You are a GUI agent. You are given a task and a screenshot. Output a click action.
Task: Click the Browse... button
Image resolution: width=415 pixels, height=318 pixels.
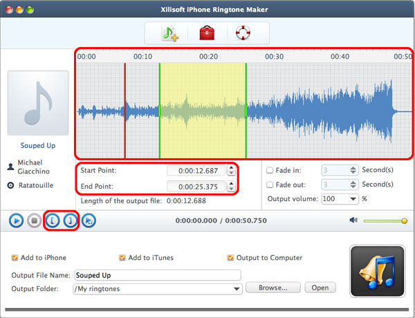pos(273,288)
